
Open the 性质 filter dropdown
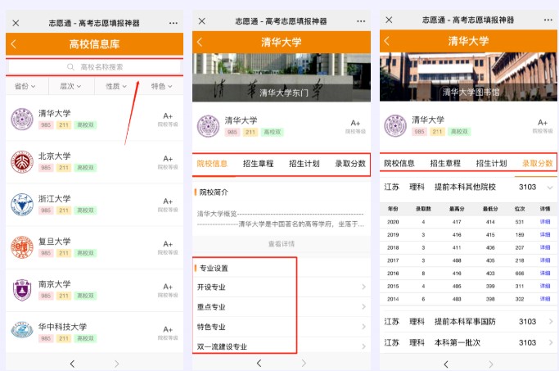point(116,87)
